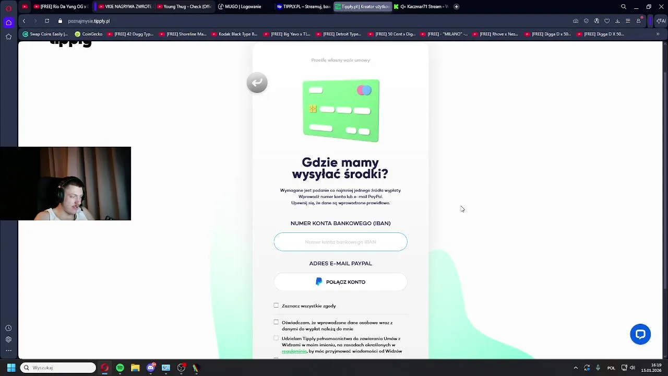Click the Windows taskbar search box

(58, 368)
